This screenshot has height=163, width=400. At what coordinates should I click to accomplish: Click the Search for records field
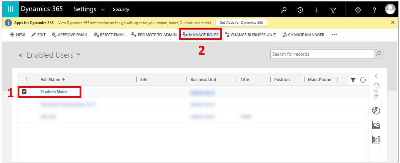coord(322,54)
